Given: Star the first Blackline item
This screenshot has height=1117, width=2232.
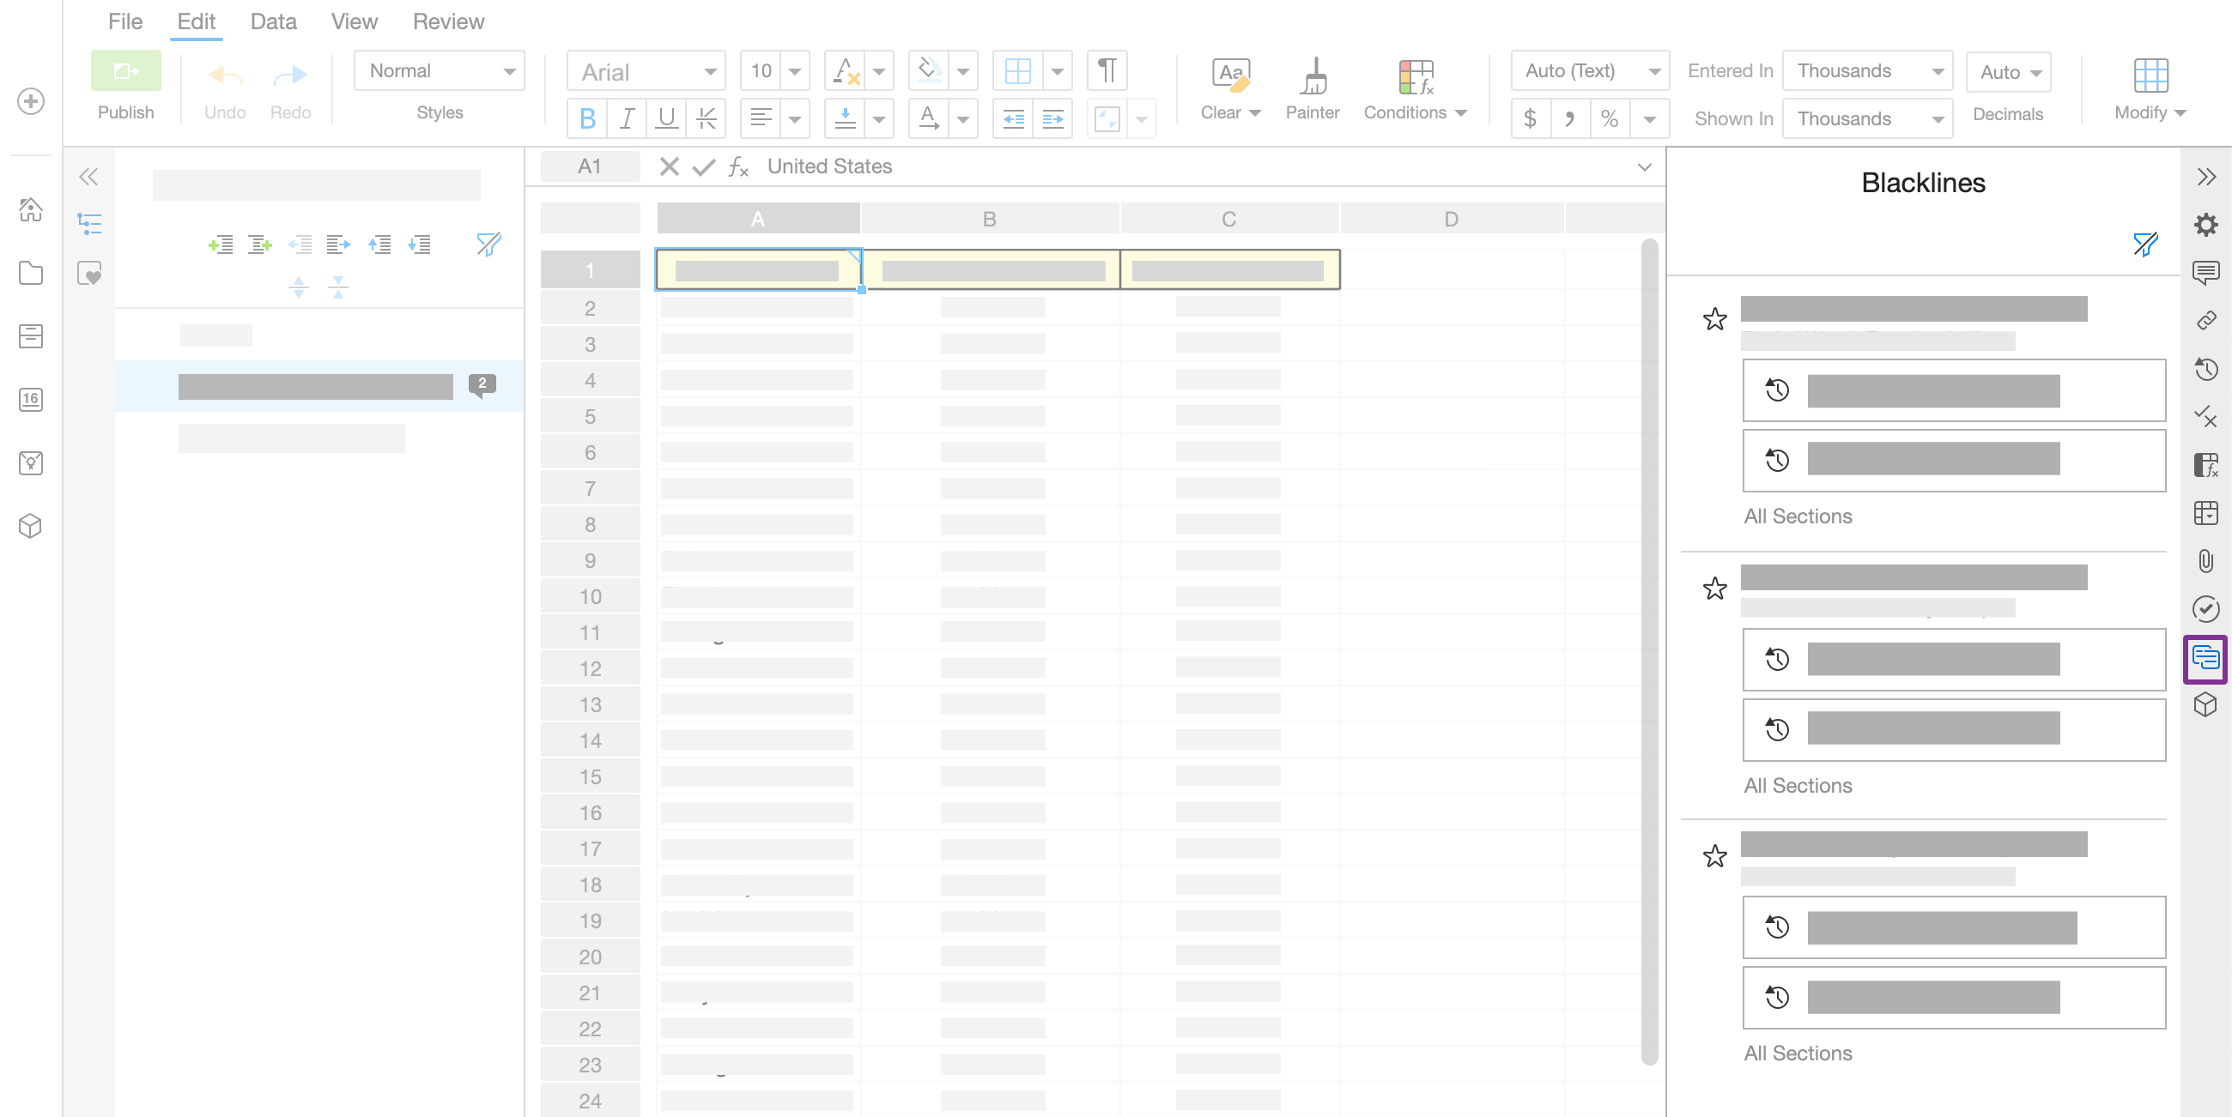Looking at the screenshot, I should pos(1716,319).
